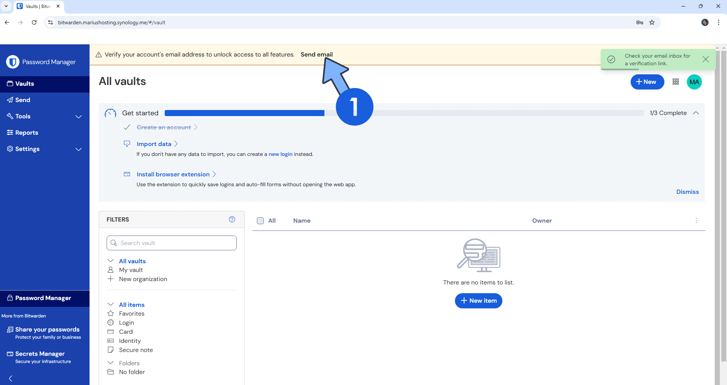Collapse the sidebar with left chevron

(x=11, y=379)
